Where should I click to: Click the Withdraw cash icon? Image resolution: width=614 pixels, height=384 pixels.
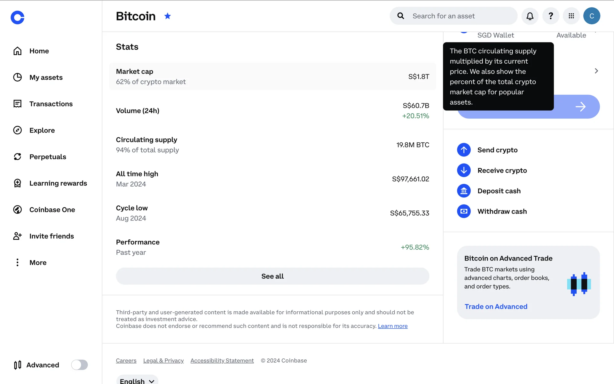(464, 211)
